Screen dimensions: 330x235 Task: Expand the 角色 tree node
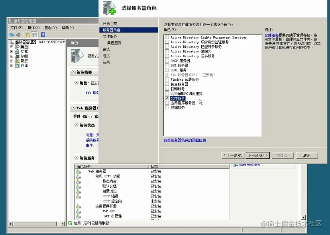[12, 47]
